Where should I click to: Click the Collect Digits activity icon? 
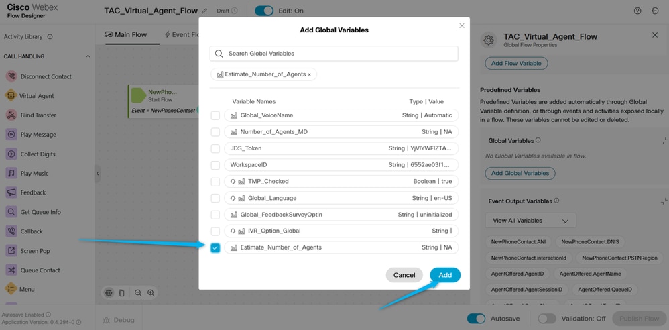pos(11,154)
